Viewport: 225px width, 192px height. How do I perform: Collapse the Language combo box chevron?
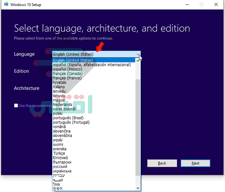coord(138,54)
